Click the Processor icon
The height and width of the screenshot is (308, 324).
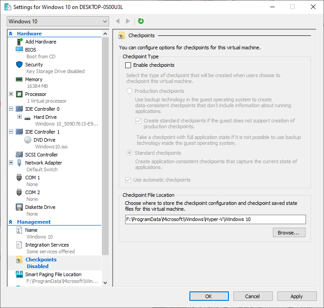pyautogui.click(x=19, y=94)
